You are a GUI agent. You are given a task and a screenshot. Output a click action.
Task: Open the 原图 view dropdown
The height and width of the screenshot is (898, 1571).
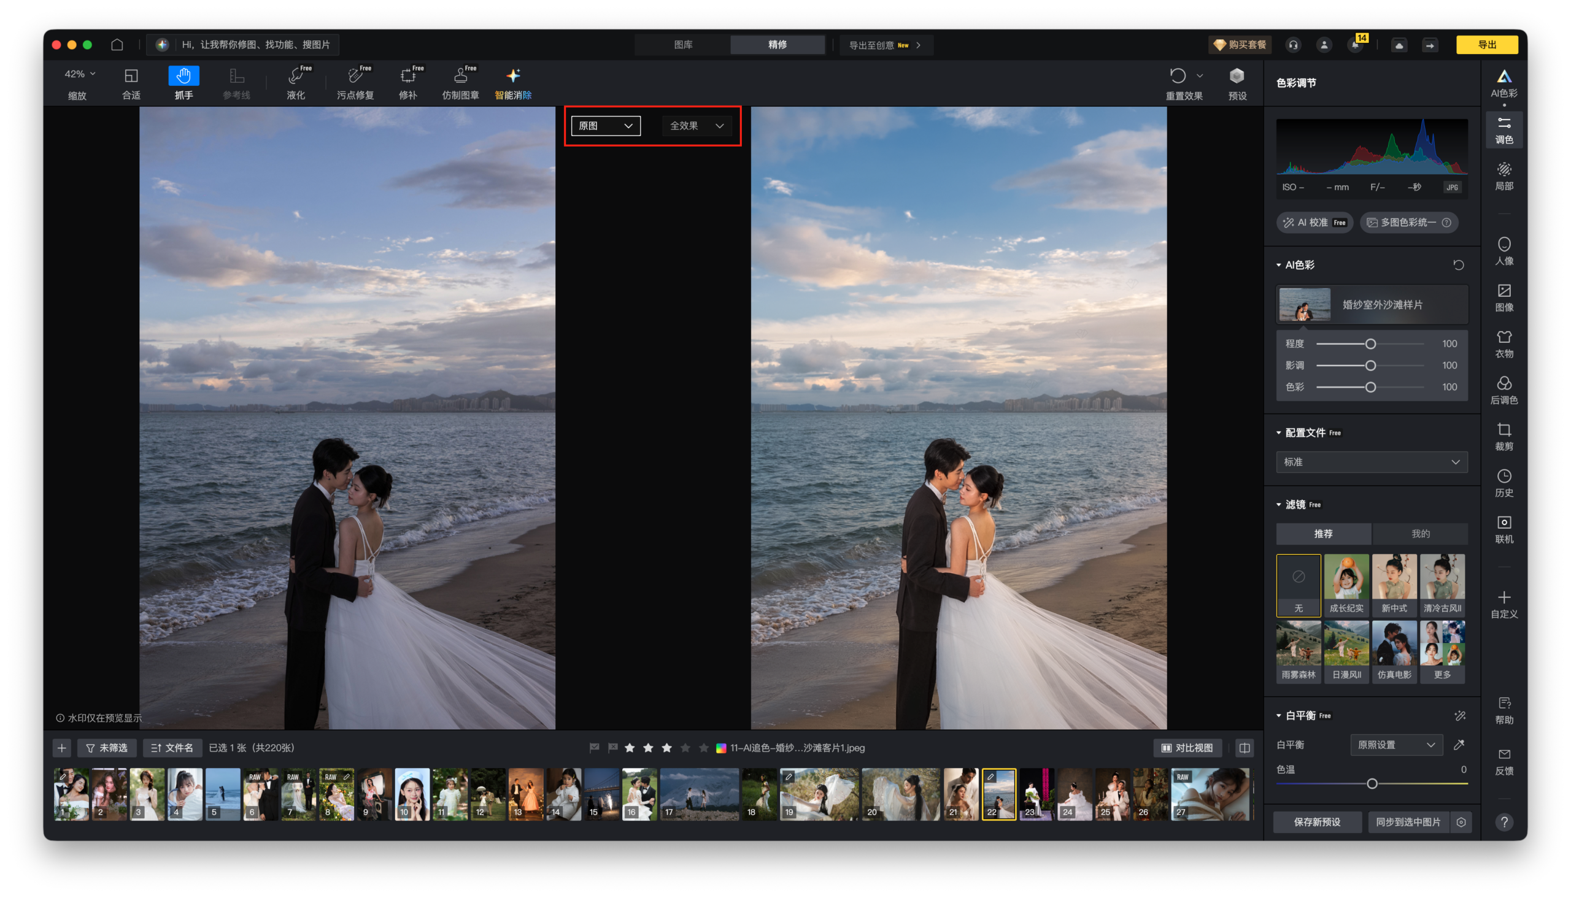(605, 126)
